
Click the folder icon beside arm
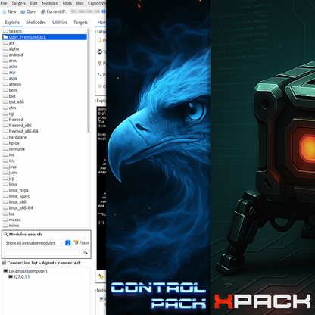(x=5, y=61)
